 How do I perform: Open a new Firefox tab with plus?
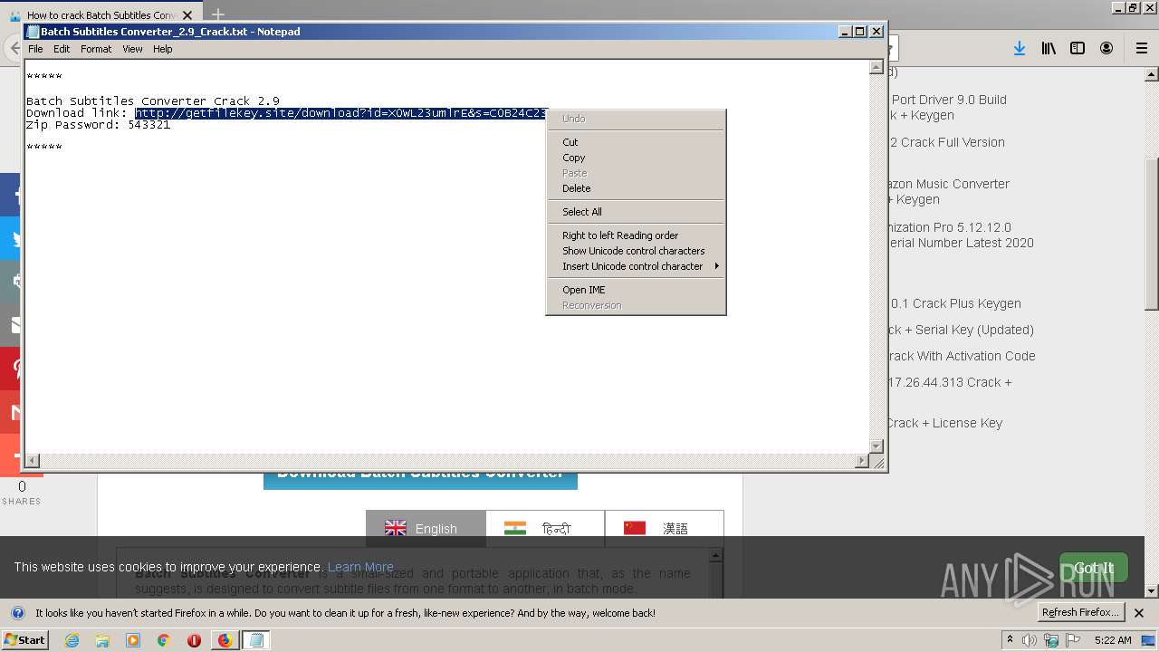pyautogui.click(x=217, y=14)
